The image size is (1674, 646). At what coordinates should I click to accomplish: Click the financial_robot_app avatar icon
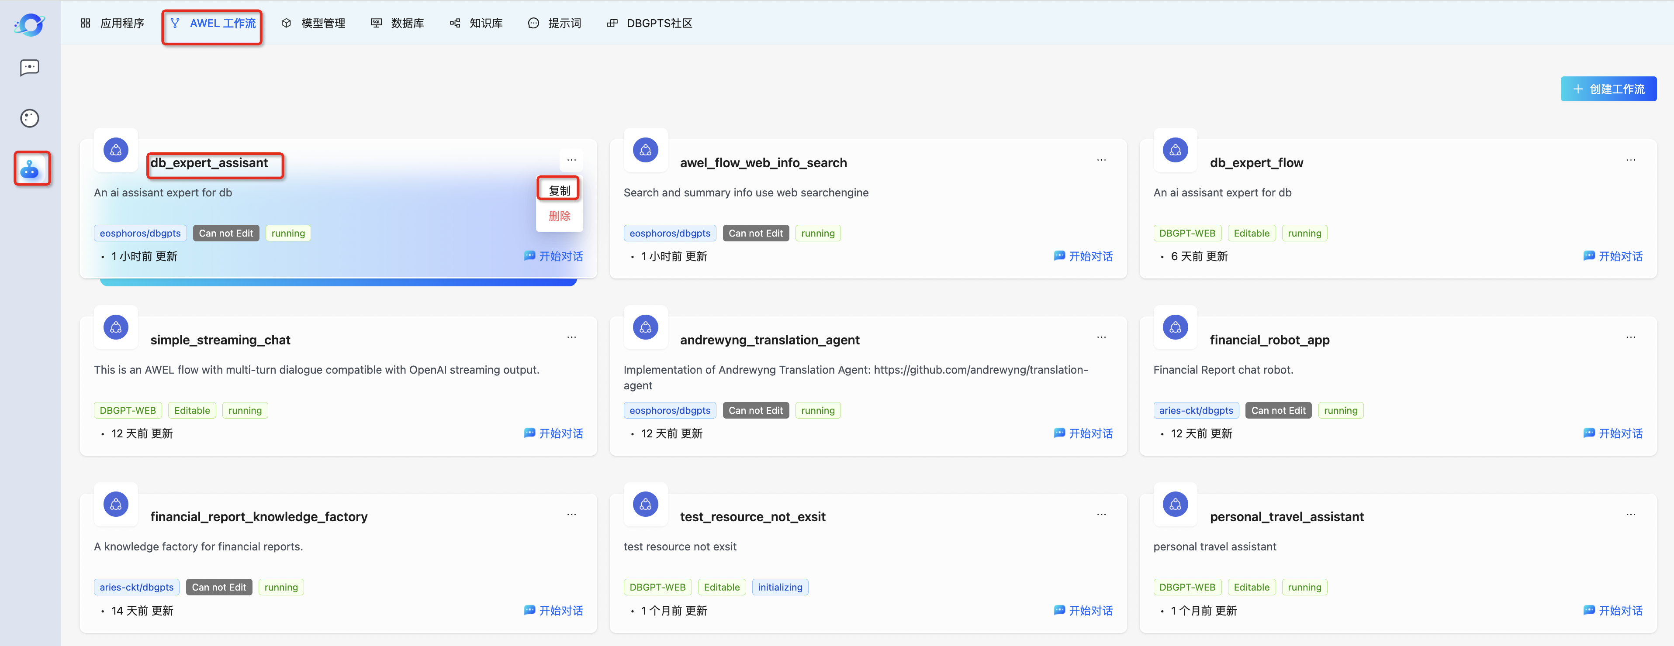[1175, 327]
